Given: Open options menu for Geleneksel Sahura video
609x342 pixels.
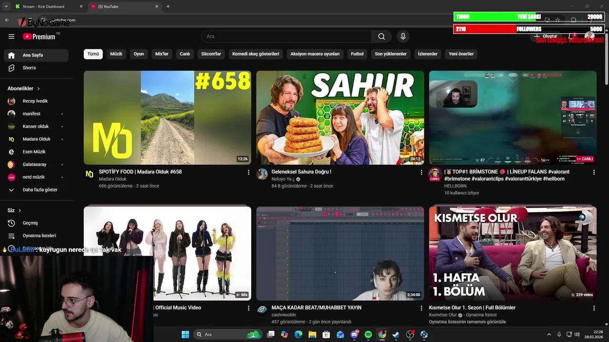Looking at the screenshot, I should tap(421, 172).
